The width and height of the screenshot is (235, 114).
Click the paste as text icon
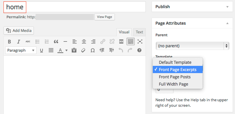tap(74, 50)
